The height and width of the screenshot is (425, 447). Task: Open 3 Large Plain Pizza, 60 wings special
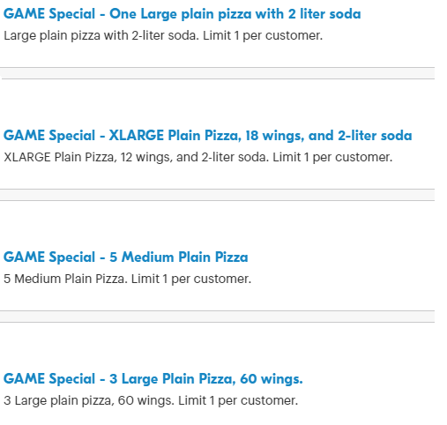pos(153,378)
